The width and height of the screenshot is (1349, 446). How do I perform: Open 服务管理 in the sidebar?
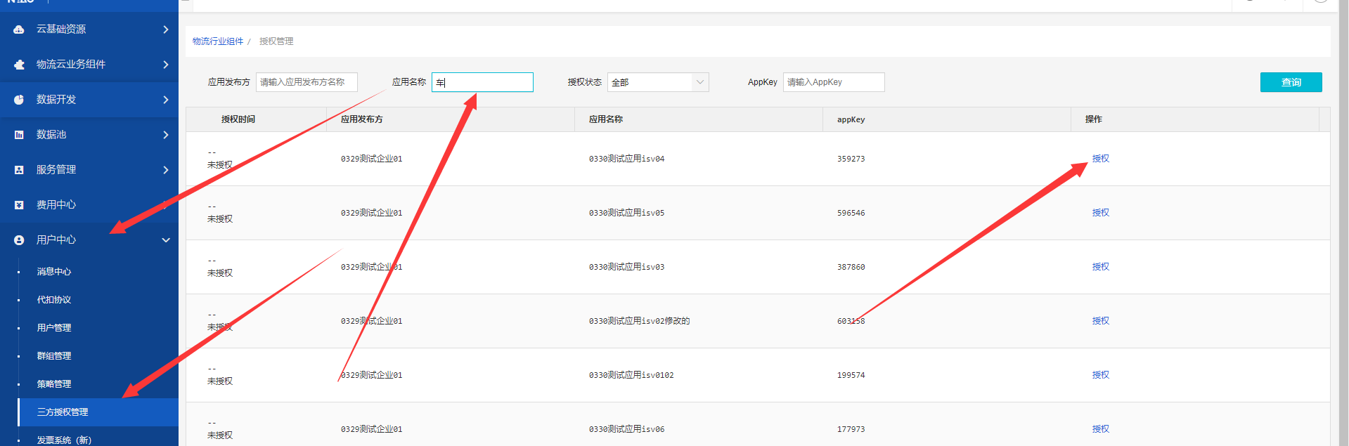(89, 170)
